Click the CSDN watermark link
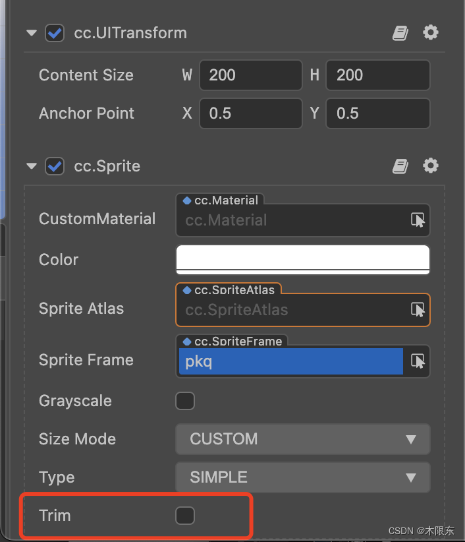The width and height of the screenshot is (465, 542). click(x=421, y=530)
